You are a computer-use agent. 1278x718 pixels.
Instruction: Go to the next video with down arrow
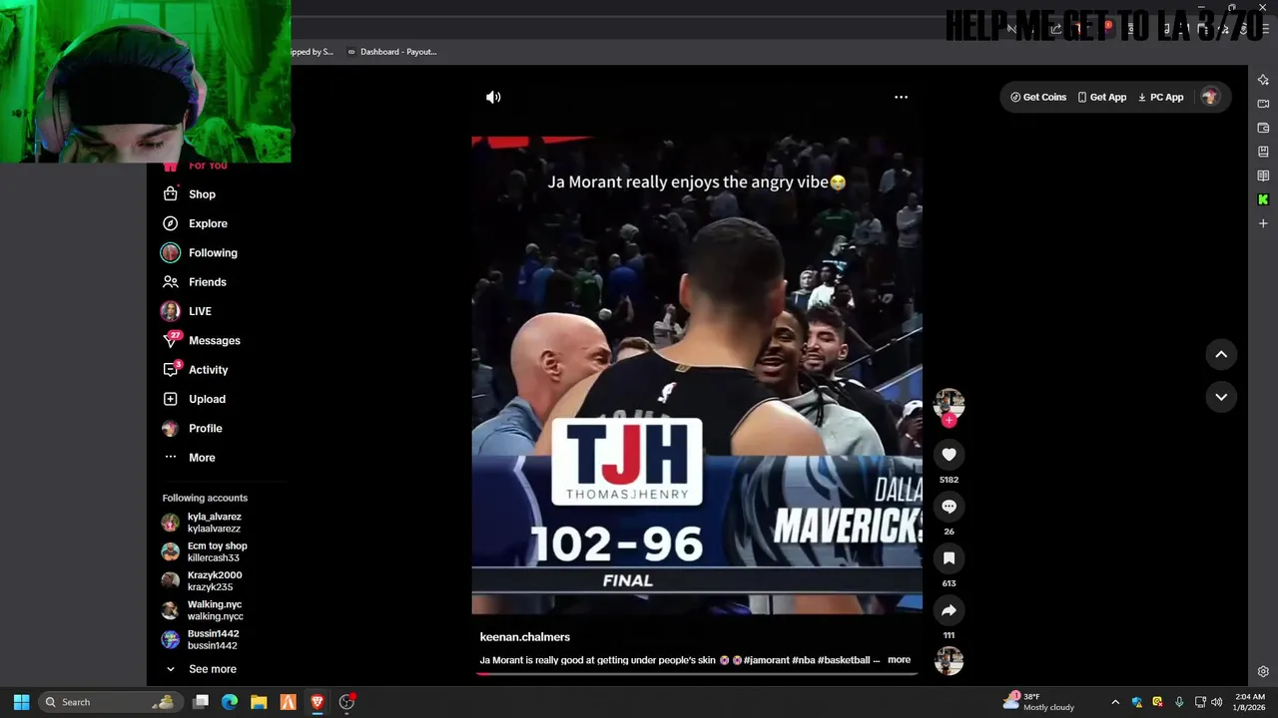pos(1220,397)
